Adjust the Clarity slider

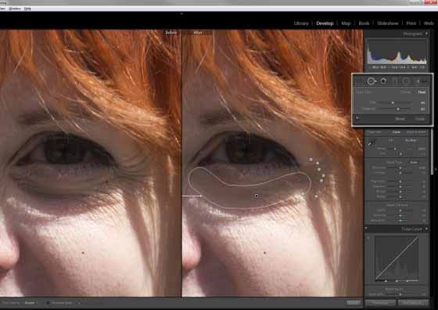coord(400,211)
